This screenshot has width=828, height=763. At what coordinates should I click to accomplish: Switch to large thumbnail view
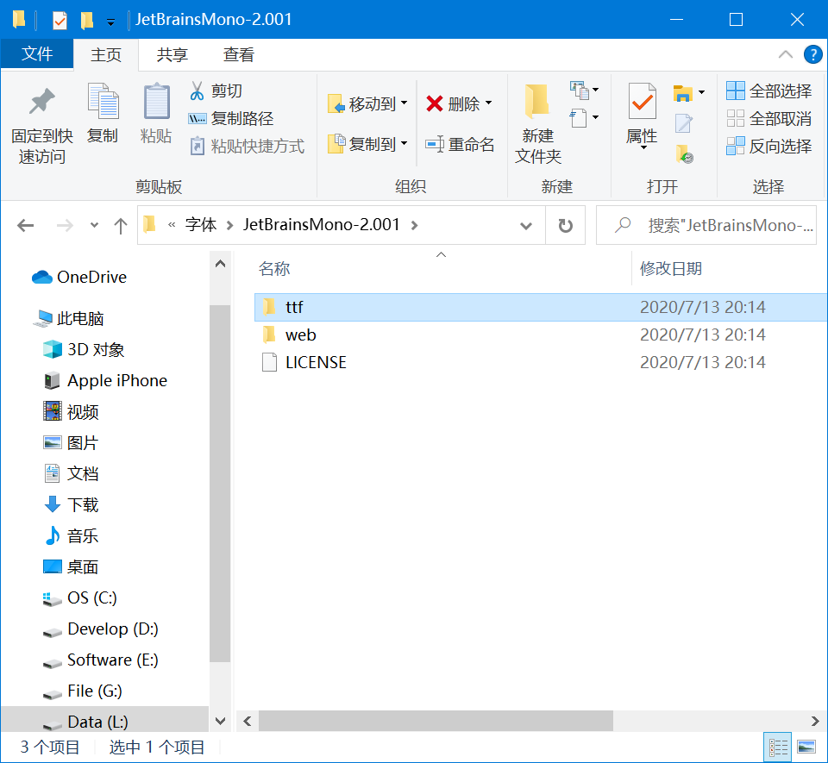806,747
